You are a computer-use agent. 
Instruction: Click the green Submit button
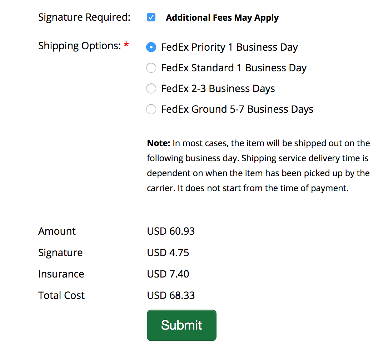point(181,325)
